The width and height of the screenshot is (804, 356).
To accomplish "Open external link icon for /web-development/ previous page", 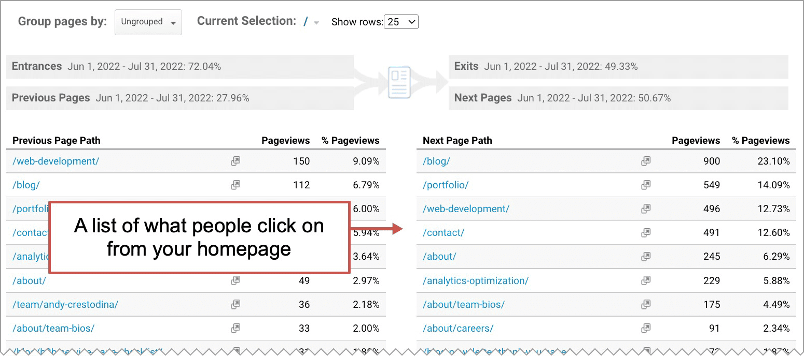I will coord(235,161).
